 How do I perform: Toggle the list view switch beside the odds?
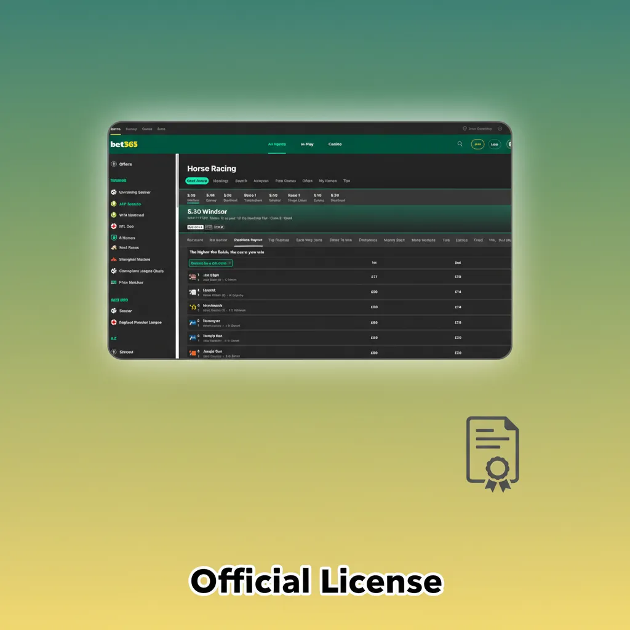pos(207,226)
